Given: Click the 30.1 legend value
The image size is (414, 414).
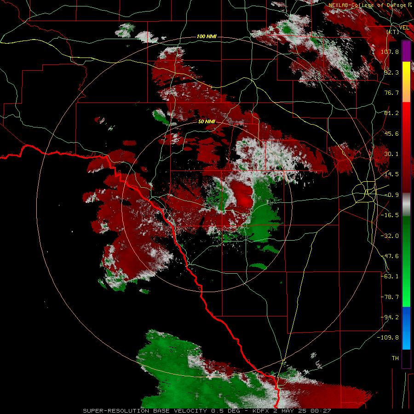Looking at the screenshot, I should click(391, 154).
